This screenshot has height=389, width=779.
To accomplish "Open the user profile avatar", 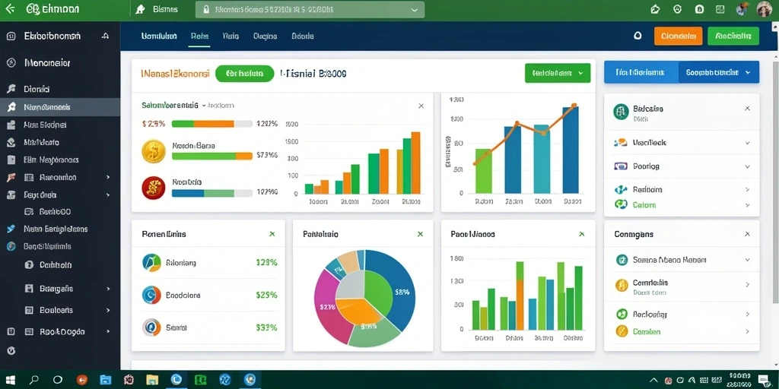I will [x=764, y=9].
